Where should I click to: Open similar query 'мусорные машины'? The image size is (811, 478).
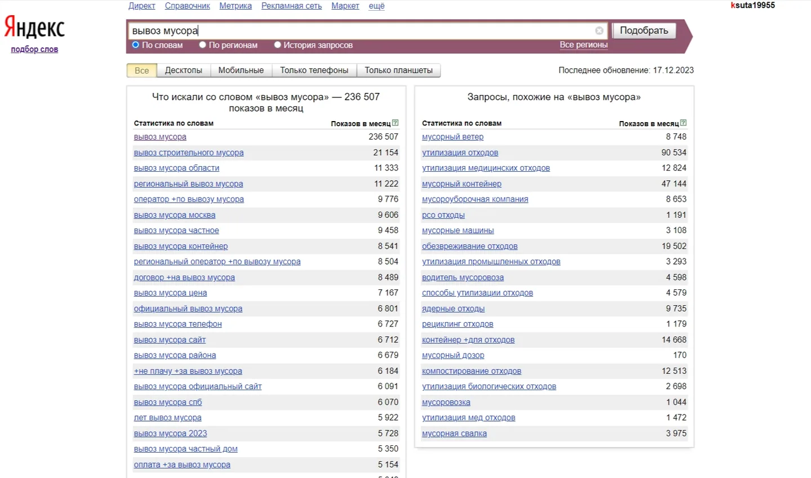click(x=458, y=230)
